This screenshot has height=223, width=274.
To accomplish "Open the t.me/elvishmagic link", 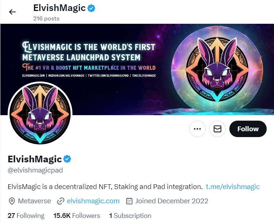I will point(233,186).
